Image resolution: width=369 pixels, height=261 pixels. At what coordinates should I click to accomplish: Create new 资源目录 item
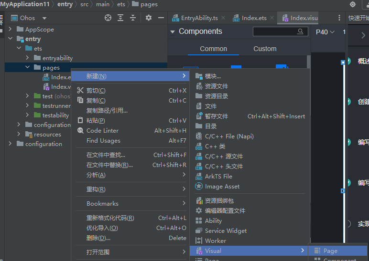[250, 96]
